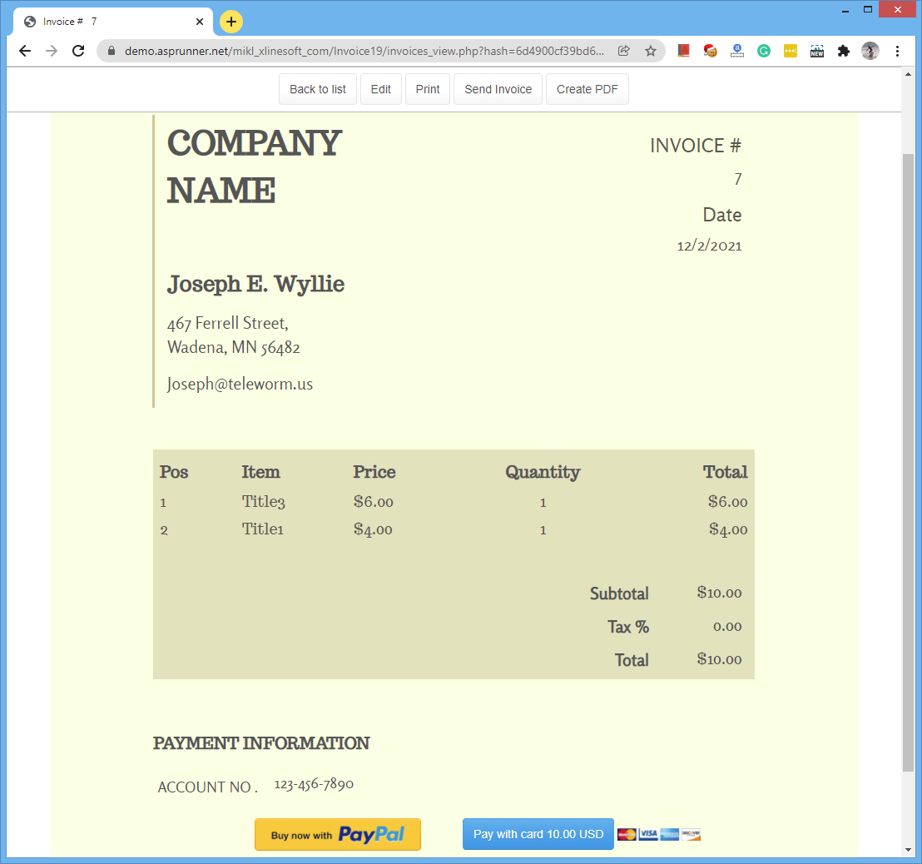The width and height of the screenshot is (922, 864).
Task: Open the Grammarly extension icon
Action: tap(763, 51)
